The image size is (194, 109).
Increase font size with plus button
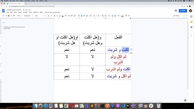[x=52, y=16]
